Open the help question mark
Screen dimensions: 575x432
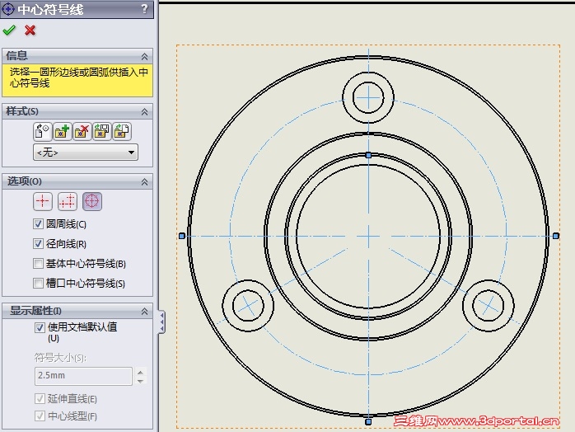click(x=144, y=8)
